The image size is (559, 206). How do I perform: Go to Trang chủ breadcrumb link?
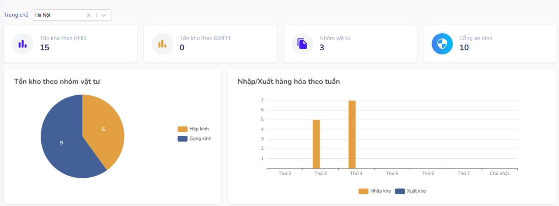tap(16, 15)
